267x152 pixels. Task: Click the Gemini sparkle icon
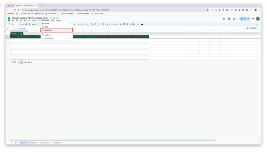(x=253, y=19)
